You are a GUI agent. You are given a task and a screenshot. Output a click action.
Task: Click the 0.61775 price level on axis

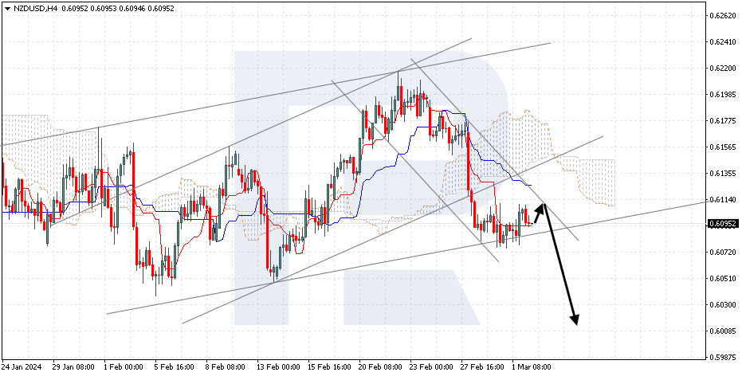[721, 121]
